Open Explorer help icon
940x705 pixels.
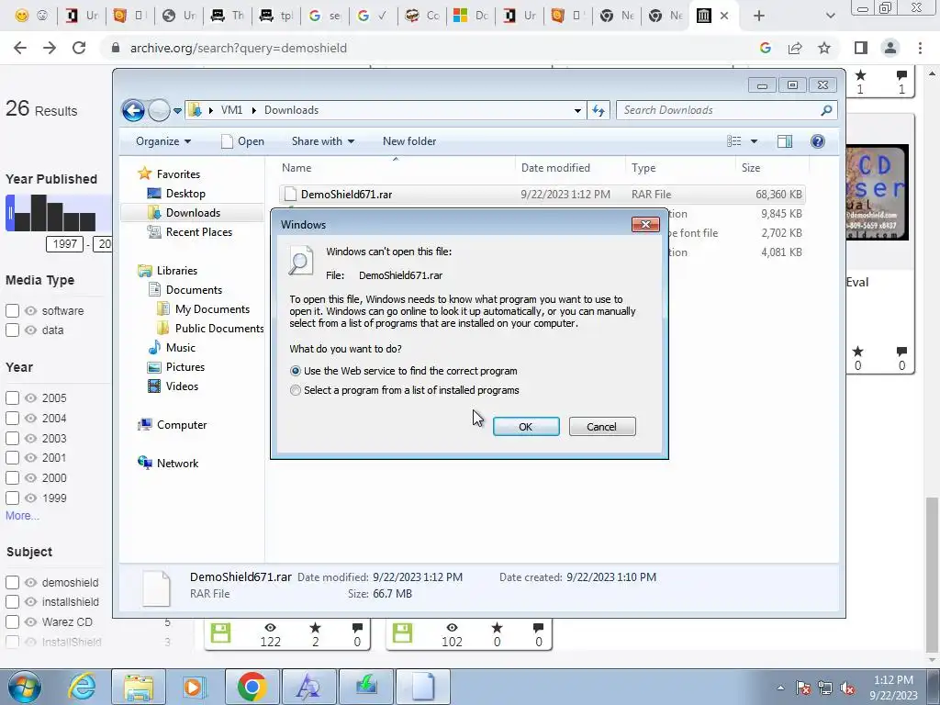[817, 141]
